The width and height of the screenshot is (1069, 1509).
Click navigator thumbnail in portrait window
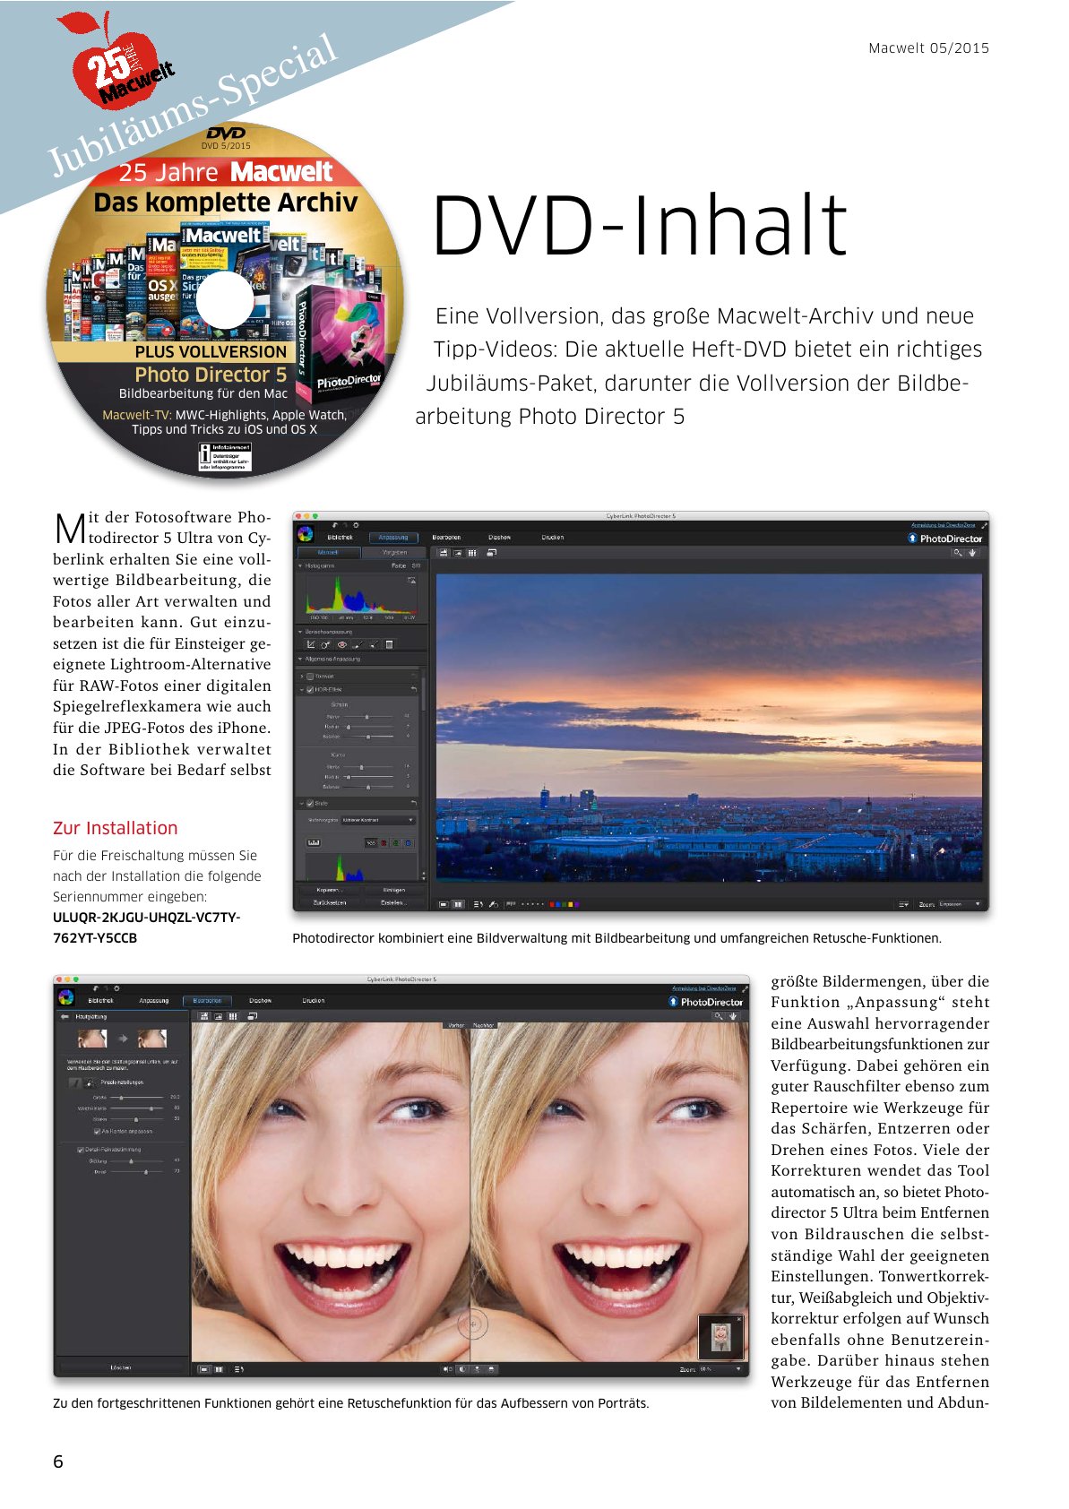click(x=721, y=1339)
